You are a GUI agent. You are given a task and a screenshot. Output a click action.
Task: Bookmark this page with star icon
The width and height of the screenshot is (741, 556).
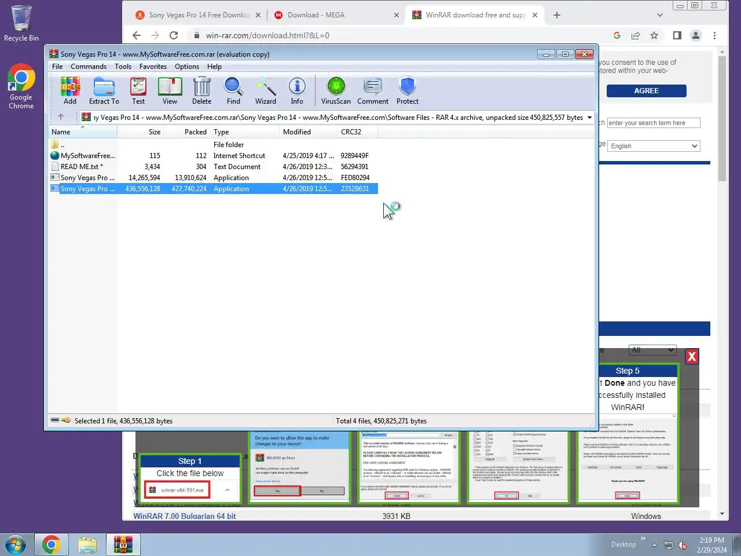(654, 35)
